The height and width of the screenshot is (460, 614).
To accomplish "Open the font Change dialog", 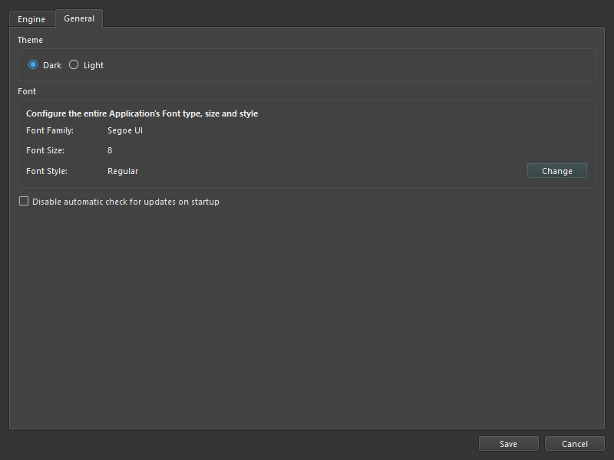I will (x=557, y=171).
